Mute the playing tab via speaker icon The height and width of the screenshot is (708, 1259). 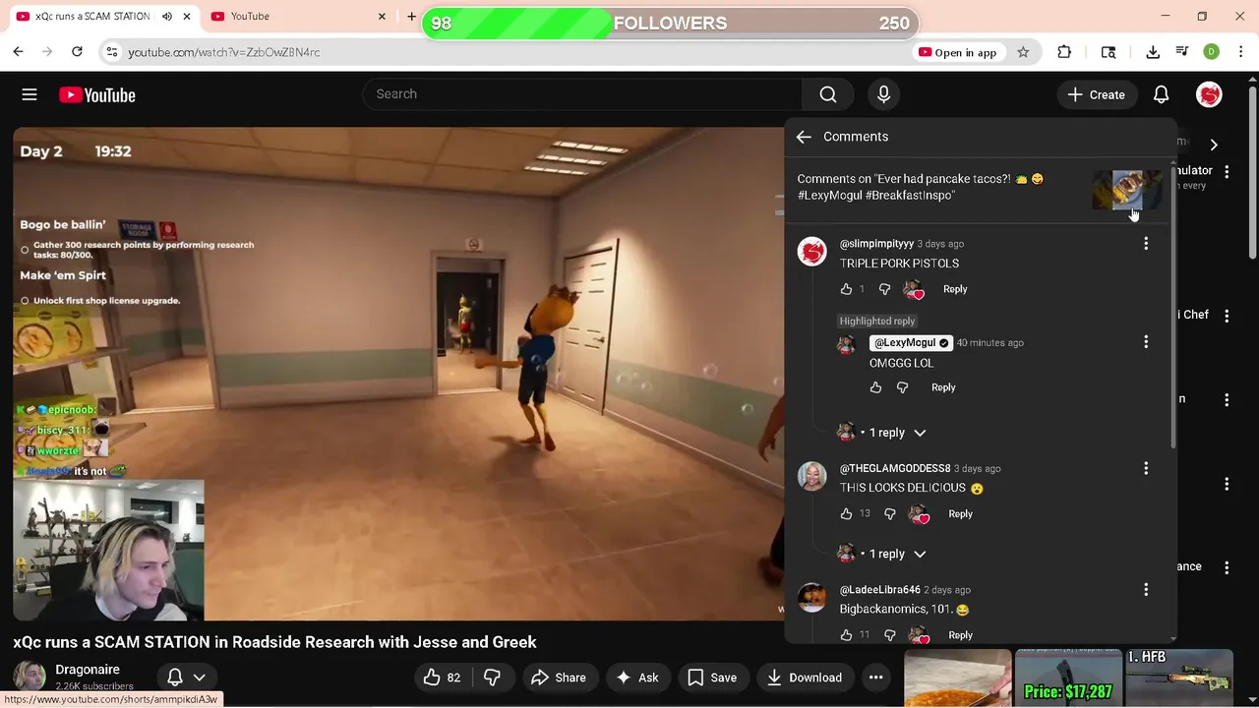pyautogui.click(x=166, y=17)
